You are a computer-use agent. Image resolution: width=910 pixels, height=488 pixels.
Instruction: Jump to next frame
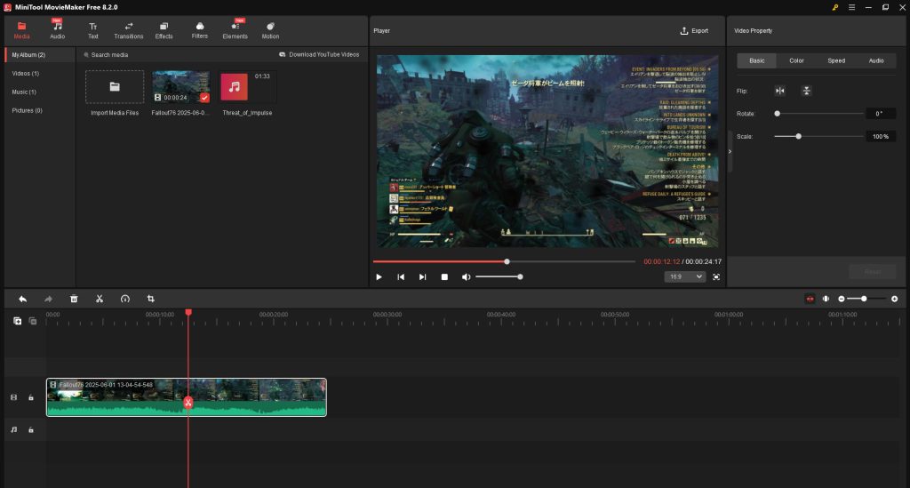422,277
